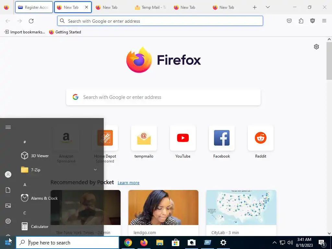Open the Firefox application menu (hamburger)
This screenshot has height=249, width=332.
click(x=324, y=21)
